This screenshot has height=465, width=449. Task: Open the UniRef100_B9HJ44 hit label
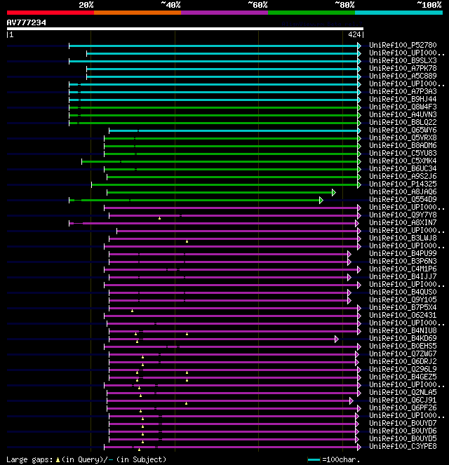[403, 99]
